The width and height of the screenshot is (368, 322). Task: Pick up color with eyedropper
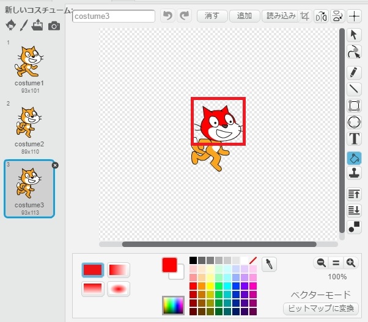pyautogui.click(x=269, y=265)
